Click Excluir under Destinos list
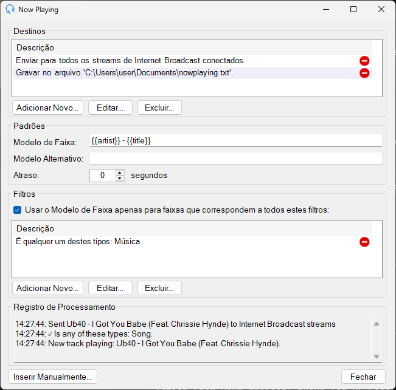The height and width of the screenshot is (390, 396). point(159,108)
